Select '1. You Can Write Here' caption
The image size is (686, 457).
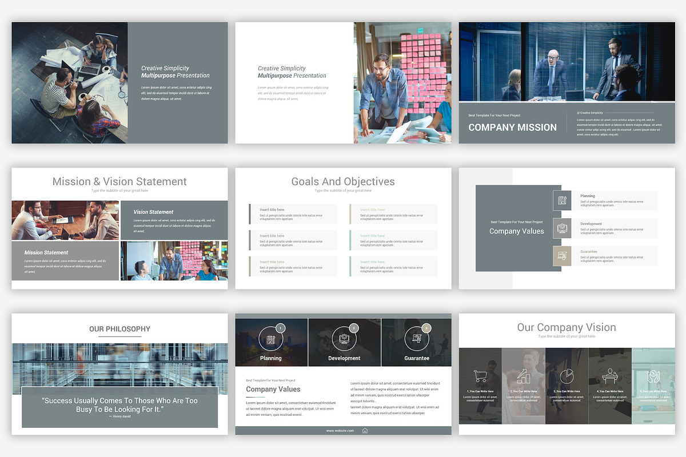[x=480, y=391]
